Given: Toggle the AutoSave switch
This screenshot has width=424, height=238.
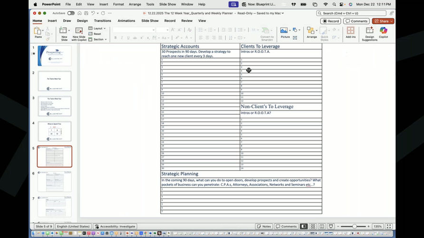Looking at the screenshot, I should (71, 13).
